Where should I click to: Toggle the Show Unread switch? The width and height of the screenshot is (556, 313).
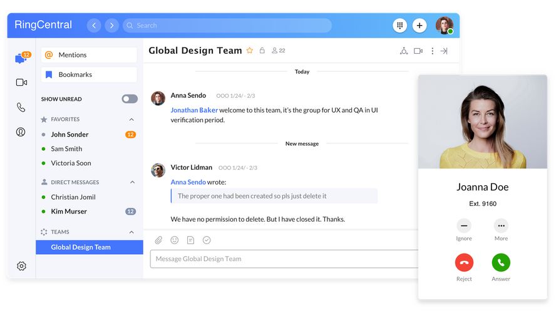click(x=130, y=99)
